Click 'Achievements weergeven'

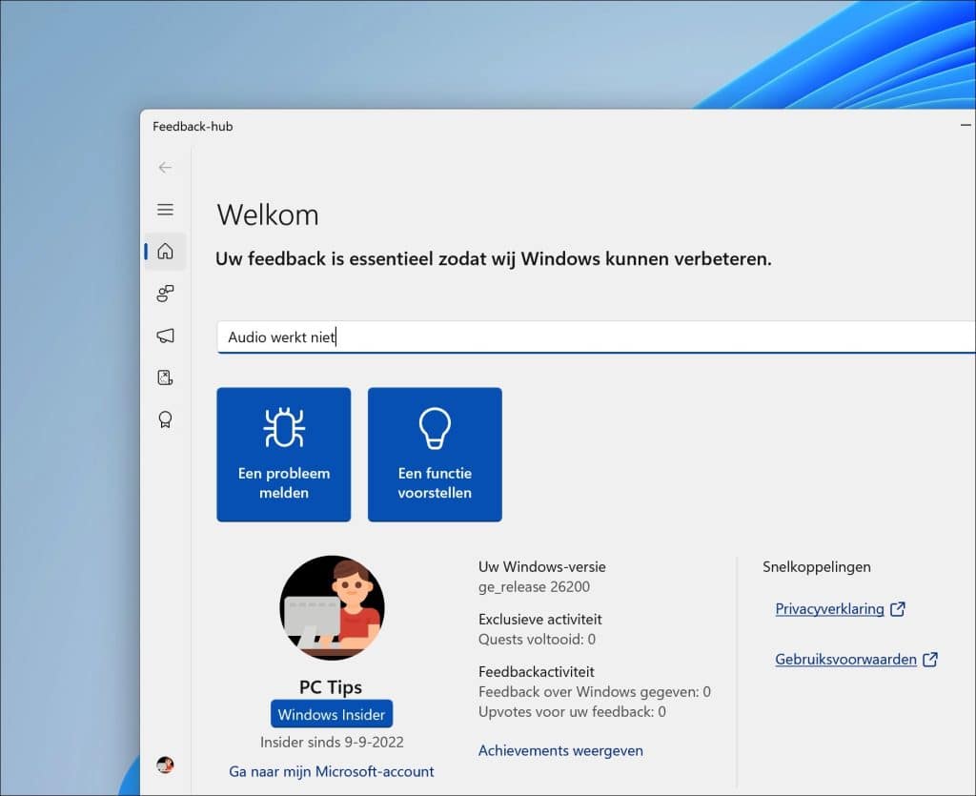pyautogui.click(x=560, y=750)
